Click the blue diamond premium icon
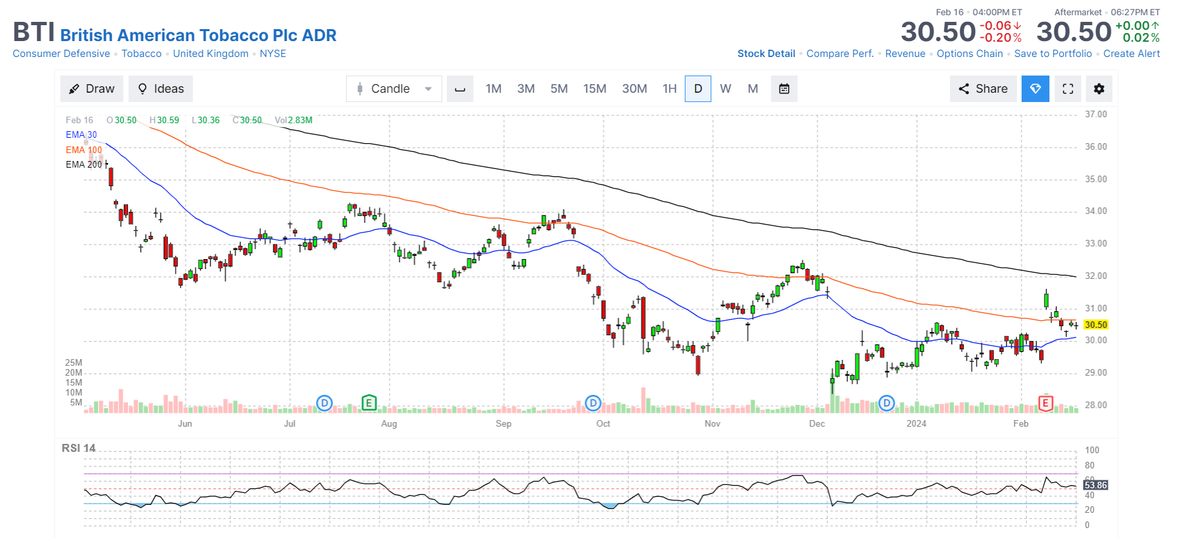Viewport: 1186px width, 538px height. click(x=1036, y=89)
